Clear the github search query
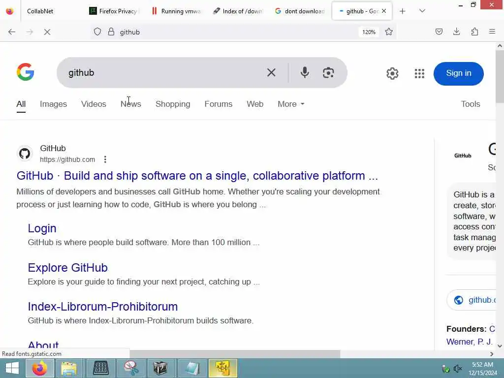This screenshot has height=378, width=504. [271, 73]
